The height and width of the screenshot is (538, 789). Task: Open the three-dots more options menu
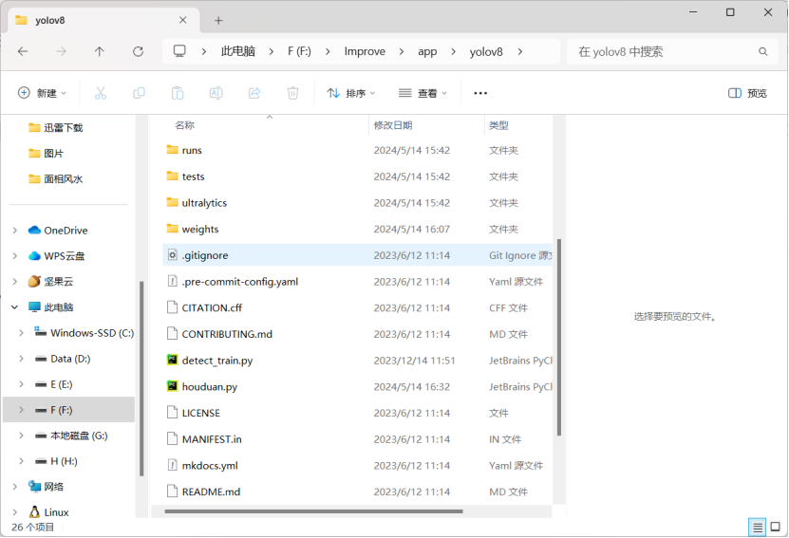click(x=480, y=93)
